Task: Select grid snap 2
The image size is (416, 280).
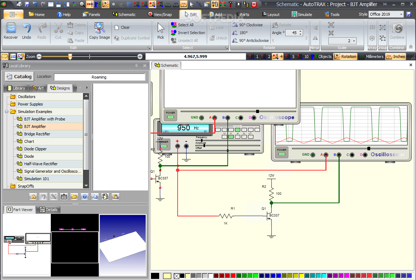Action: pos(266,56)
